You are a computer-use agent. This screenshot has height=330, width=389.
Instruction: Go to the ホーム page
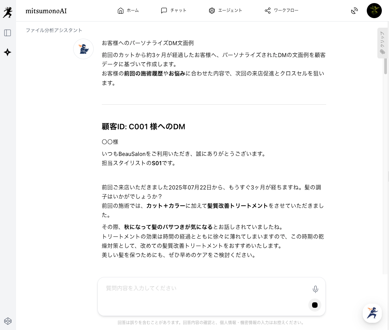click(x=128, y=11)
